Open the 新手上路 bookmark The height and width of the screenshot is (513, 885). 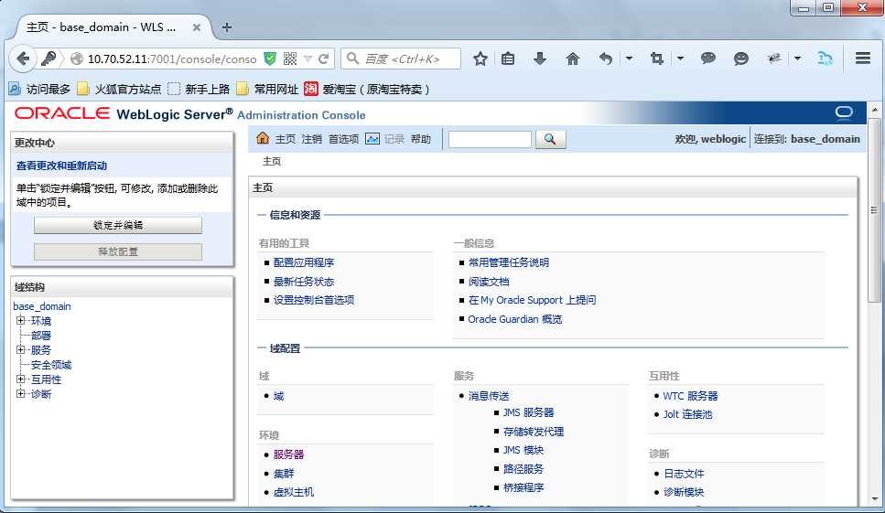tap(199, 89)
